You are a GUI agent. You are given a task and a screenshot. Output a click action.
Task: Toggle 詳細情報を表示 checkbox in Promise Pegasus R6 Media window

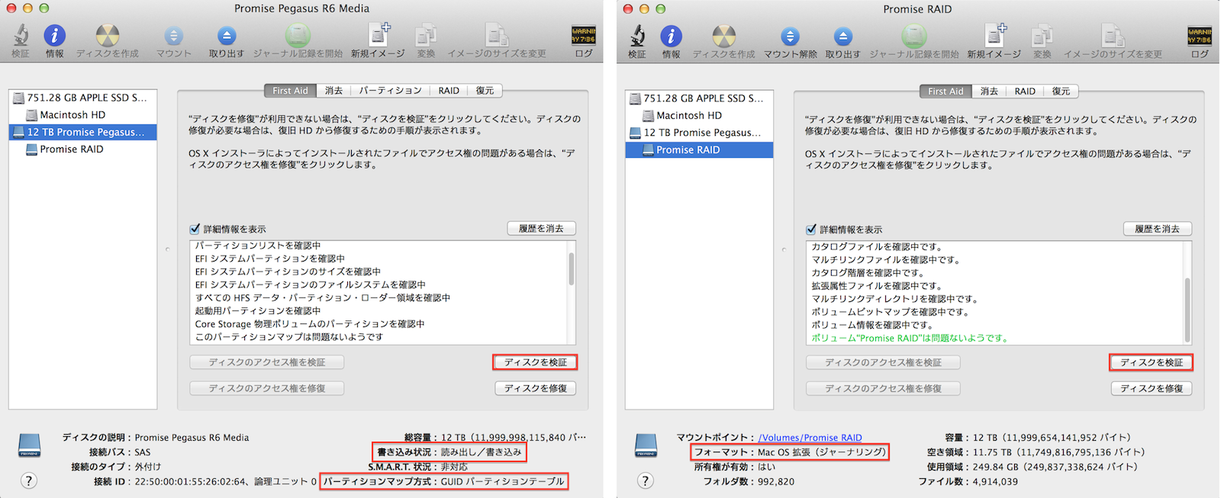[195, 229]
